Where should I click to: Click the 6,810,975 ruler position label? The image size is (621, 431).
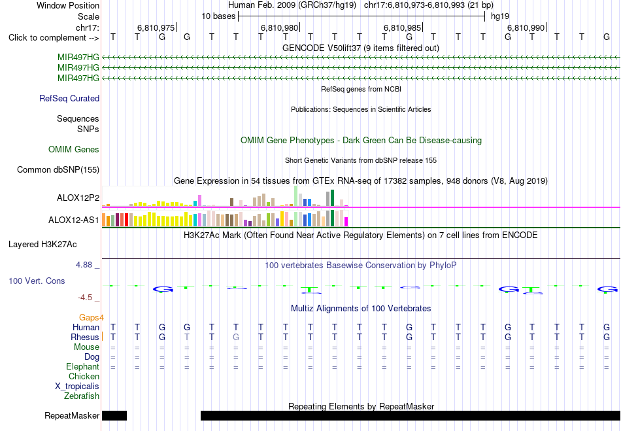point(156,27)
